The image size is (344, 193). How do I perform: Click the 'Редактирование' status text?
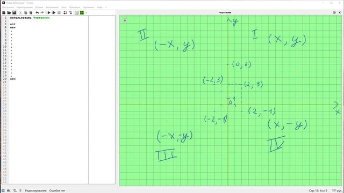(35, 191)
